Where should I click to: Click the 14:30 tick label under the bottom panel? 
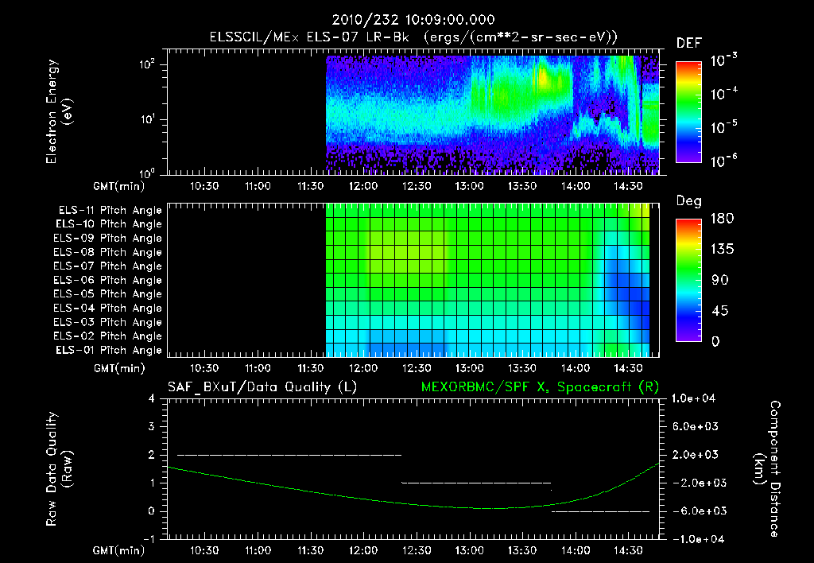(x=628, y=550)
